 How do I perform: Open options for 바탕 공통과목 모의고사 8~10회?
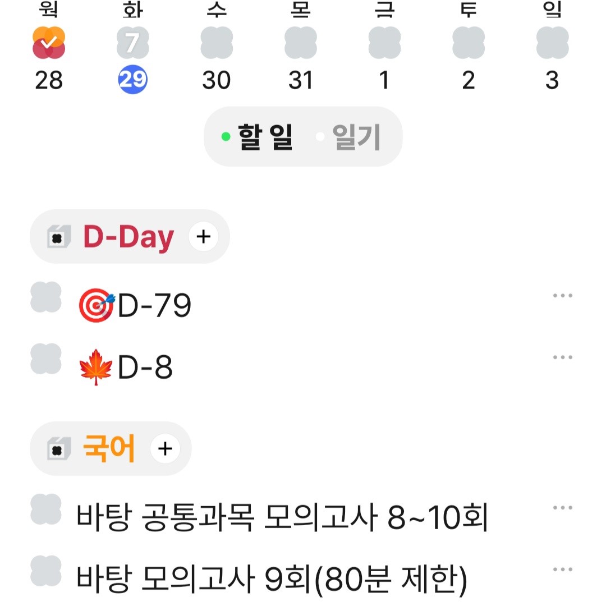562,507
